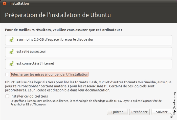Viewport: 177px width, 120px height.
Task: Click the 'Installer ce logiciel tiers' label text
Action: pos(29,96)
